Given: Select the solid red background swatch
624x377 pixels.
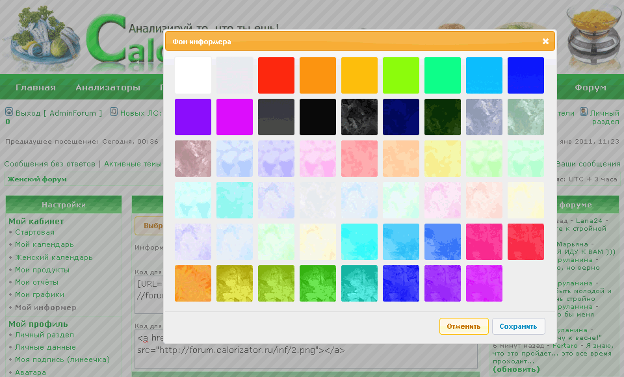Looking at the screenshot, I should [276, 75].
